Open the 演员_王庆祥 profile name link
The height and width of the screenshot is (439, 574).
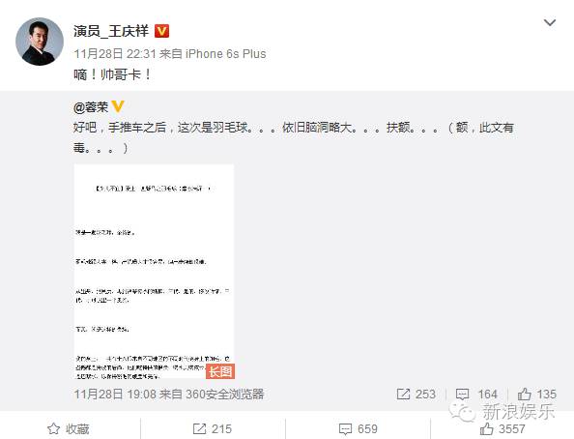(x=111, y=31)
